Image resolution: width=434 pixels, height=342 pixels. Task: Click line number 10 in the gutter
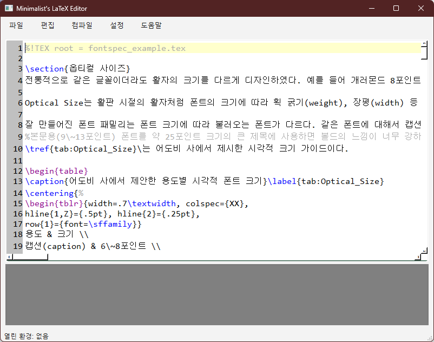pyautogui.click(x=18, y=149)
